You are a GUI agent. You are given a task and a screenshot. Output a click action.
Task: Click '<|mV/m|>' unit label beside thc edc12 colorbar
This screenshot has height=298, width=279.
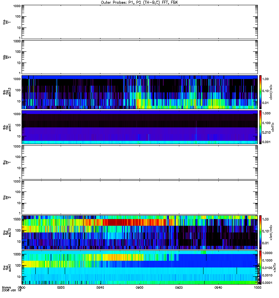coord(271,232)
